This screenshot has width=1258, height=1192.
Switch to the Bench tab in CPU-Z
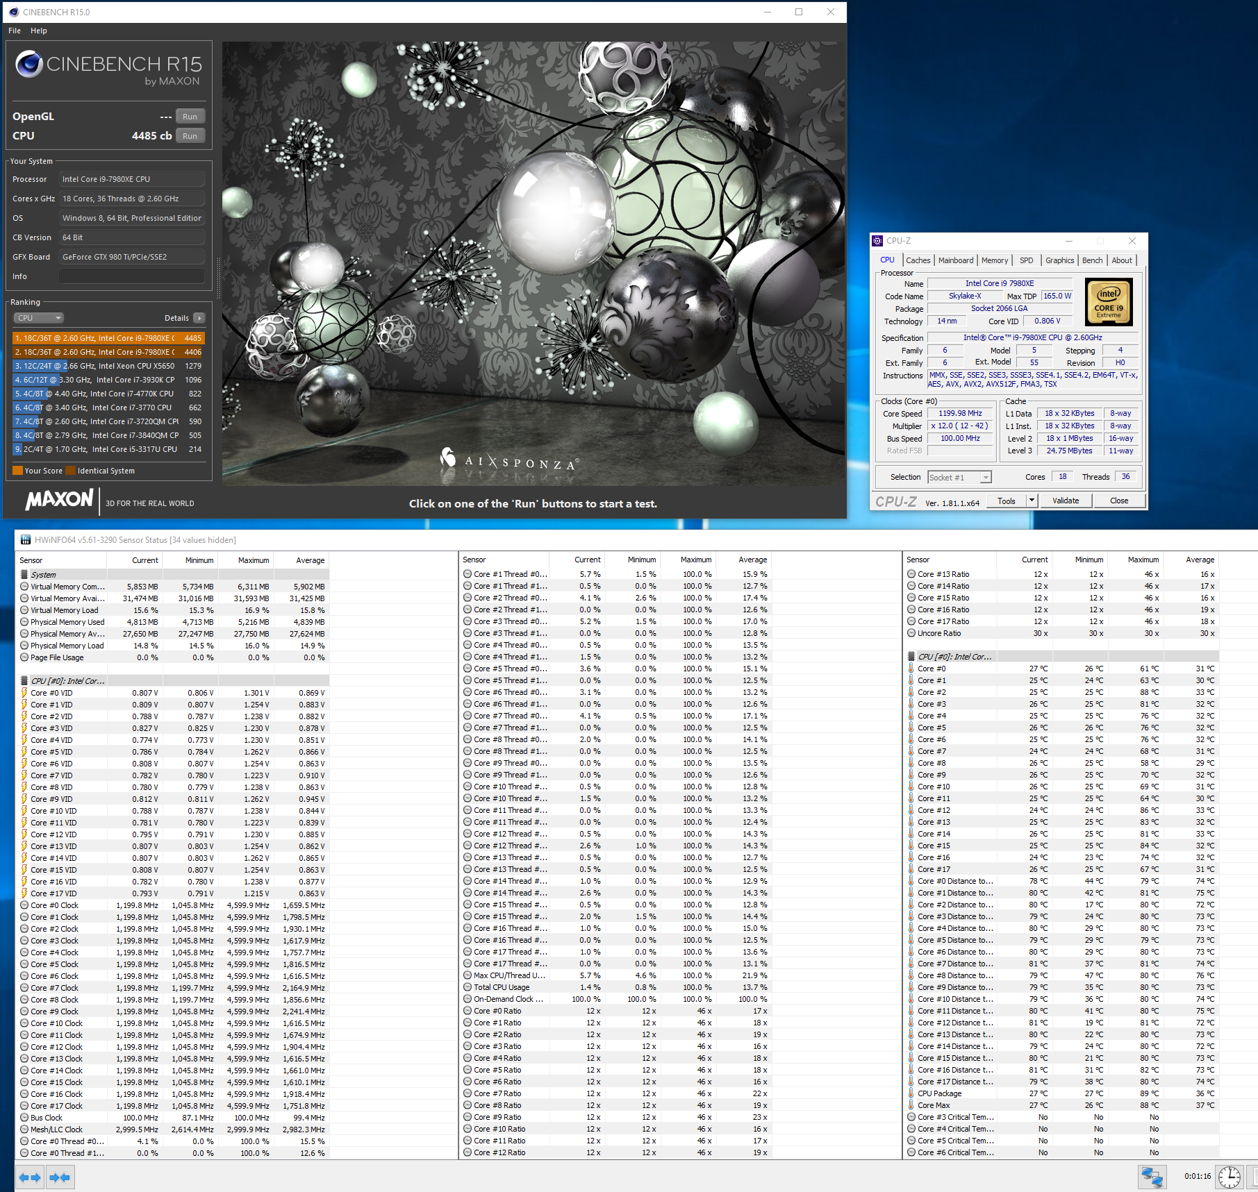point(1092,260)
